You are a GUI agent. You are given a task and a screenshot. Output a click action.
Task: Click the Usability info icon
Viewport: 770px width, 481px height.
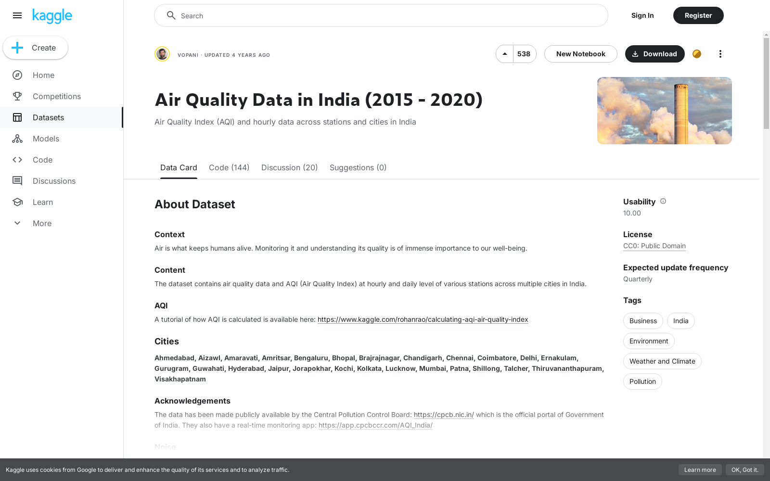(x=663, y=201)
